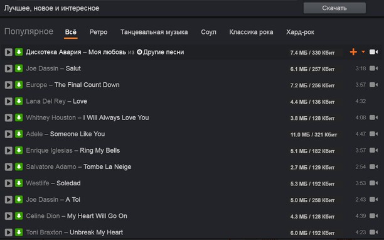Screen dimensions: 384x240
Task: Click video icon for Adele track
Action: (x=373, y=134)
